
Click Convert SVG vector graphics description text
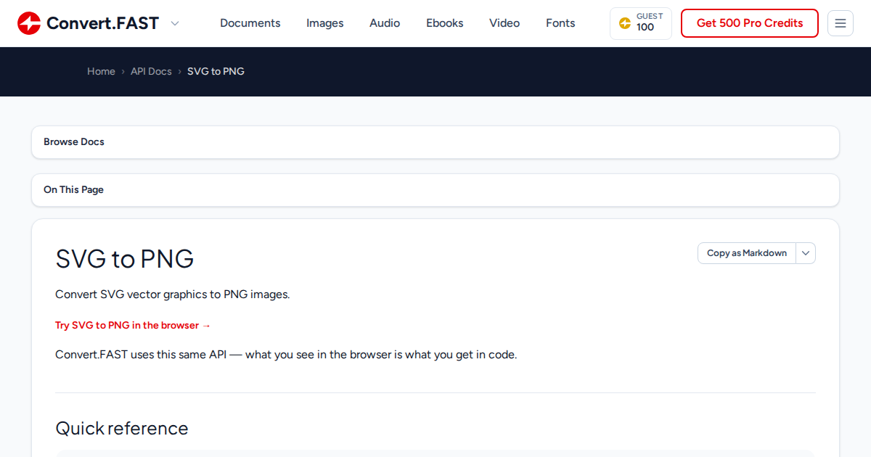[173, 295]
